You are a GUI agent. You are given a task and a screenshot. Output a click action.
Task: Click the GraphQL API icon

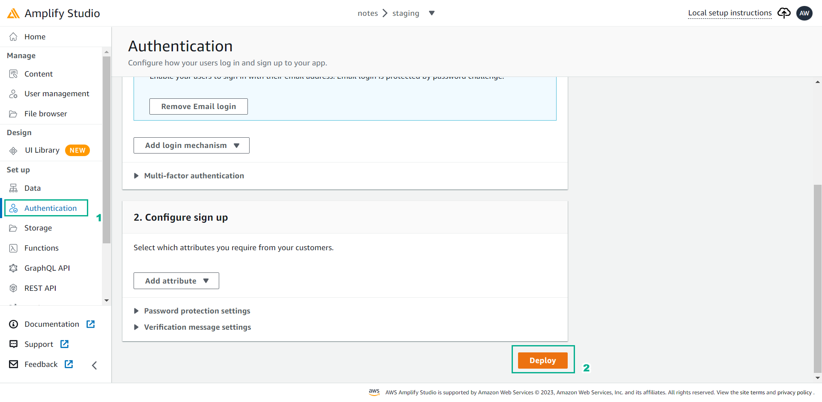(13, 268)
